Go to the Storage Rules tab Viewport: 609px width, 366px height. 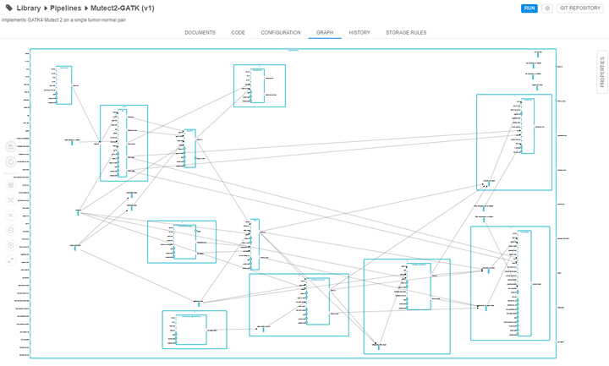[406, 32]
